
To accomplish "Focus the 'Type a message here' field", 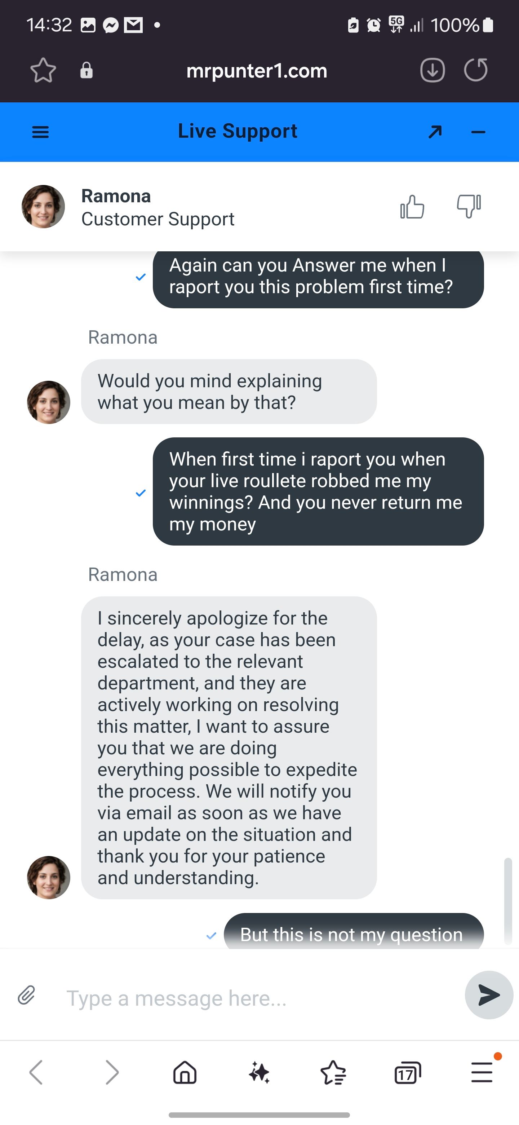I will coord(258,998).
